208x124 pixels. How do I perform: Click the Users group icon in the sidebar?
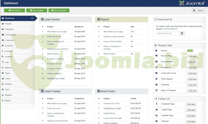(x=3, y=79)
